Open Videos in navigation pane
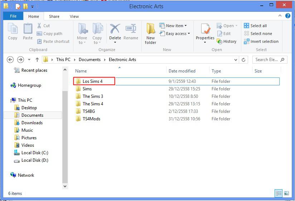 click(x=24, y=145)
